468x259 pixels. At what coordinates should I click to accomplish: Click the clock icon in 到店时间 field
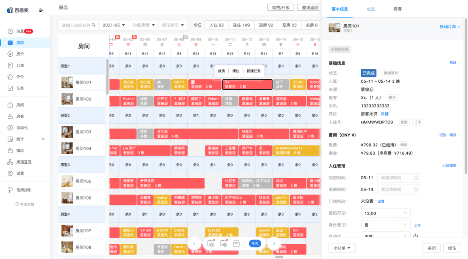[416, 178]
